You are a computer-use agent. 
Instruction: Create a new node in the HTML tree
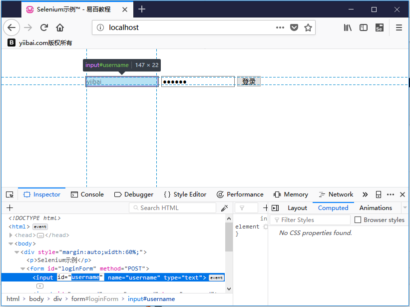point(9,208)
